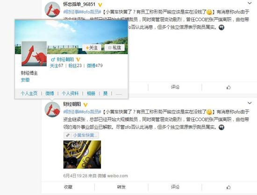Open 个人资料 in hover card
This screenshot has height=195, width=257.
point(70,93)
